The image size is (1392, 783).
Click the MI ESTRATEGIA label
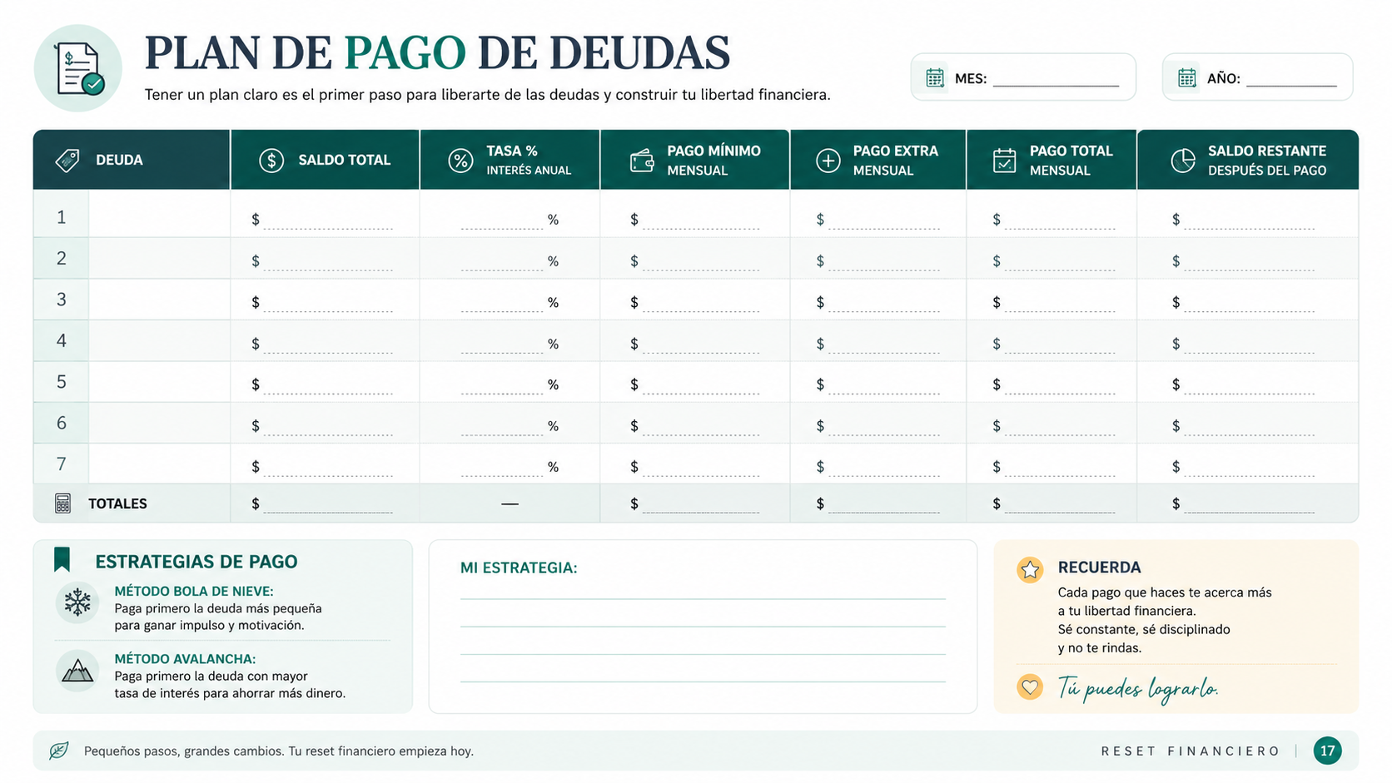click(x=519, y=567)
